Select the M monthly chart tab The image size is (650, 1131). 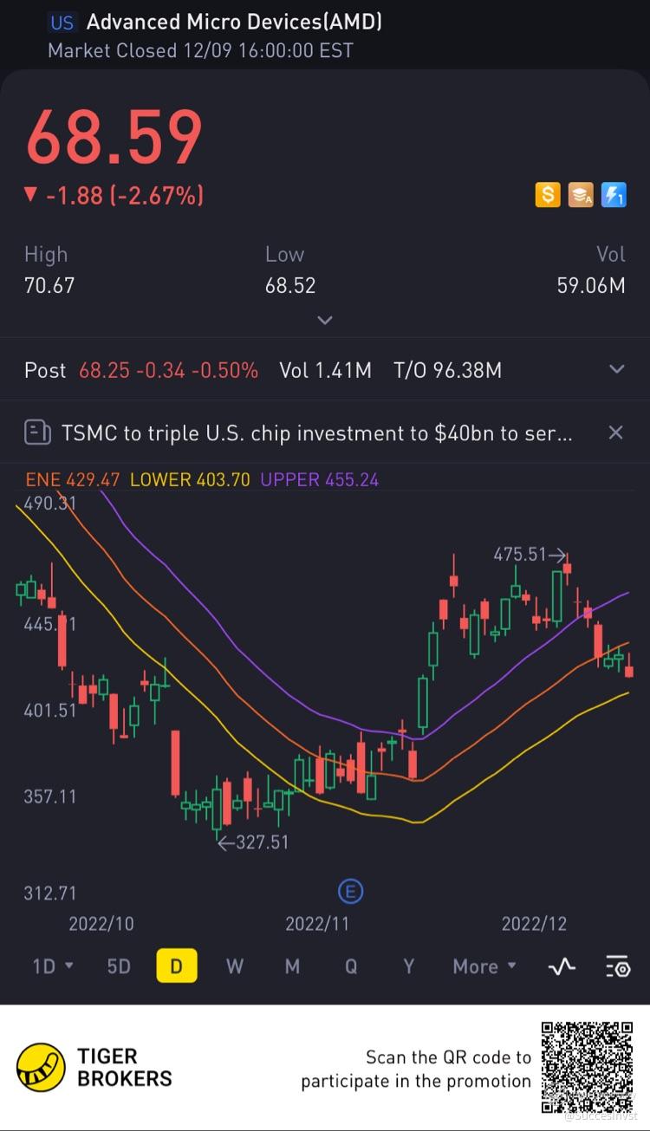pyautogui.click(x=292, y=965)
